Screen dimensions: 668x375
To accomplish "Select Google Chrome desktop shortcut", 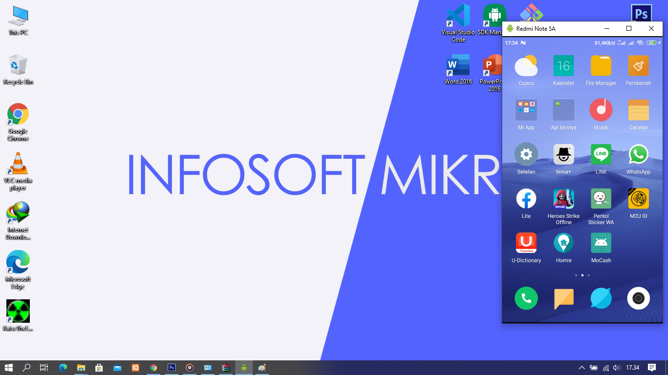I will (x=18, y=122).
